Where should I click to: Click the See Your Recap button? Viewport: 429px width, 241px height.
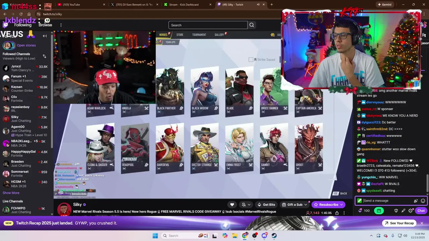click(399, 223)
